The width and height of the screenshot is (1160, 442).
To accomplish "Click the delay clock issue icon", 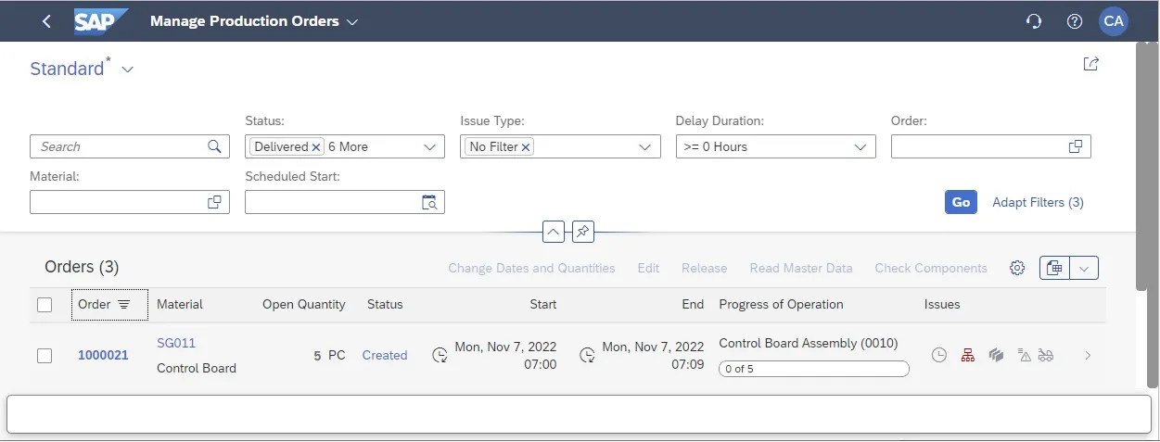I will point(939,355).
